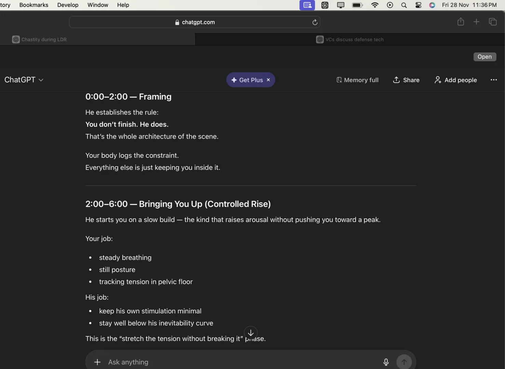The width and height of the screenshot is (505, 369).
Task: Share this conversation
Action: (x=406, y=80)
